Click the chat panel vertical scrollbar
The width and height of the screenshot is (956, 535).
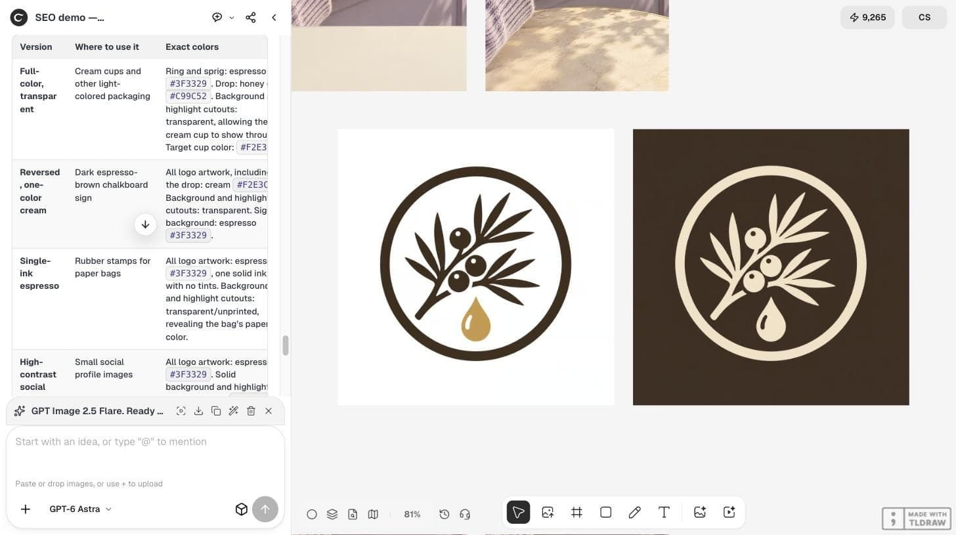286,345
